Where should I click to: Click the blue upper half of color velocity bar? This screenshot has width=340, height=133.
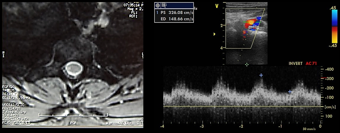click(x=334, y=18)
